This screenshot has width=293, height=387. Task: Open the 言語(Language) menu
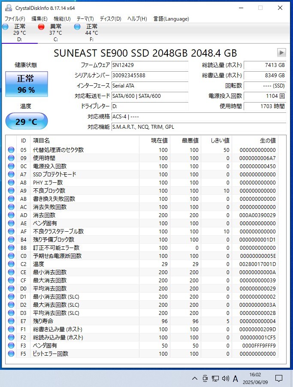click(171, 19)
